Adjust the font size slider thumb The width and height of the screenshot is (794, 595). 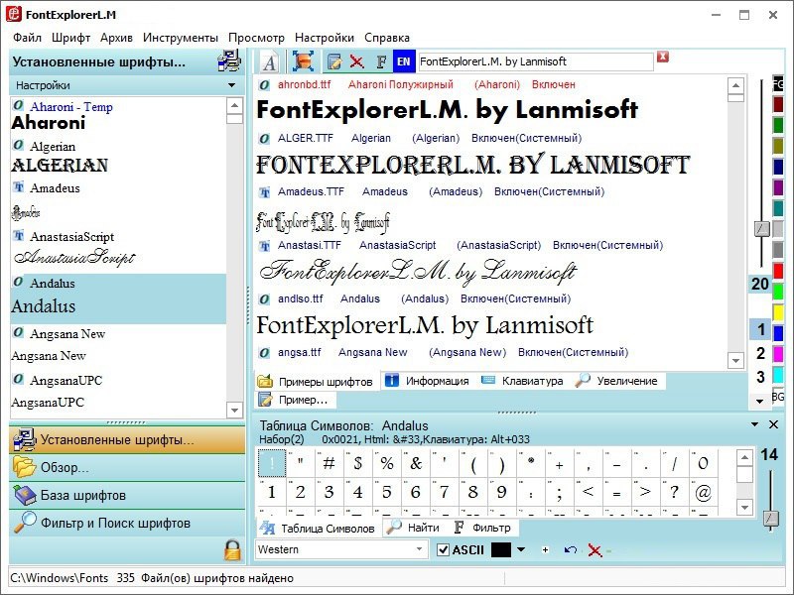(x=761, y=229)
